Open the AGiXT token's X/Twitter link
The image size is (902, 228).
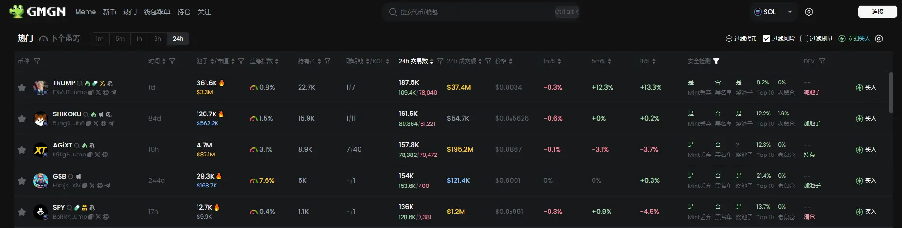[x=97, y=155]
